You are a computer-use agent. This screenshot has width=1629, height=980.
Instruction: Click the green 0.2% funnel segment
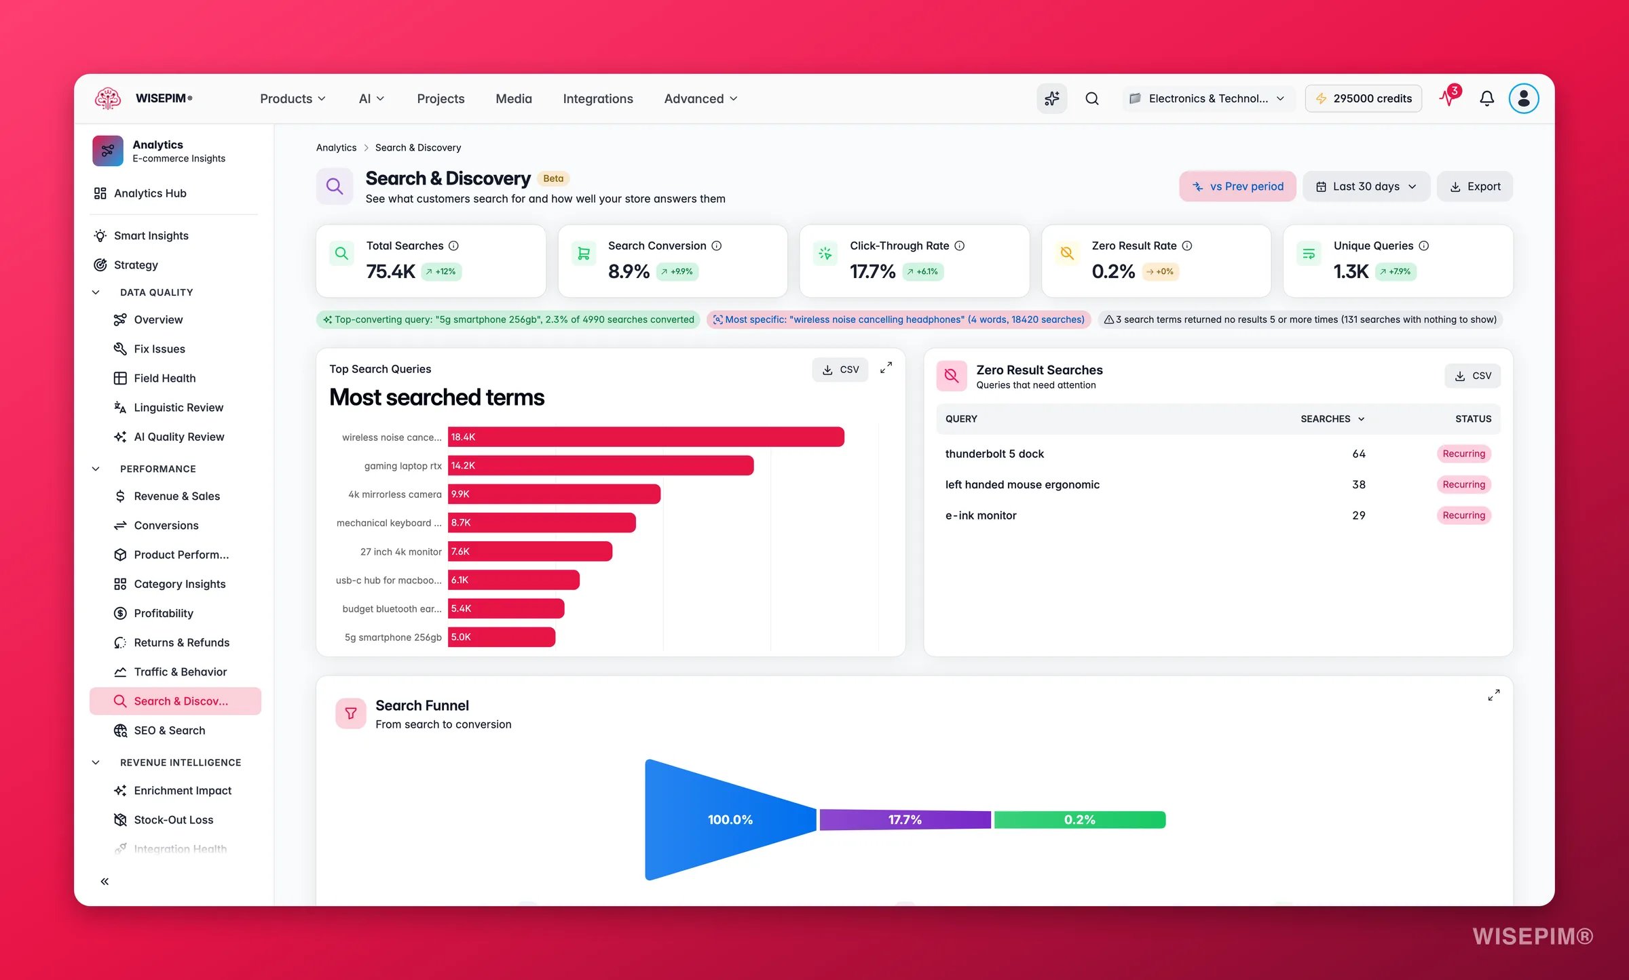pyautogui.click(x=1079, y=819)
